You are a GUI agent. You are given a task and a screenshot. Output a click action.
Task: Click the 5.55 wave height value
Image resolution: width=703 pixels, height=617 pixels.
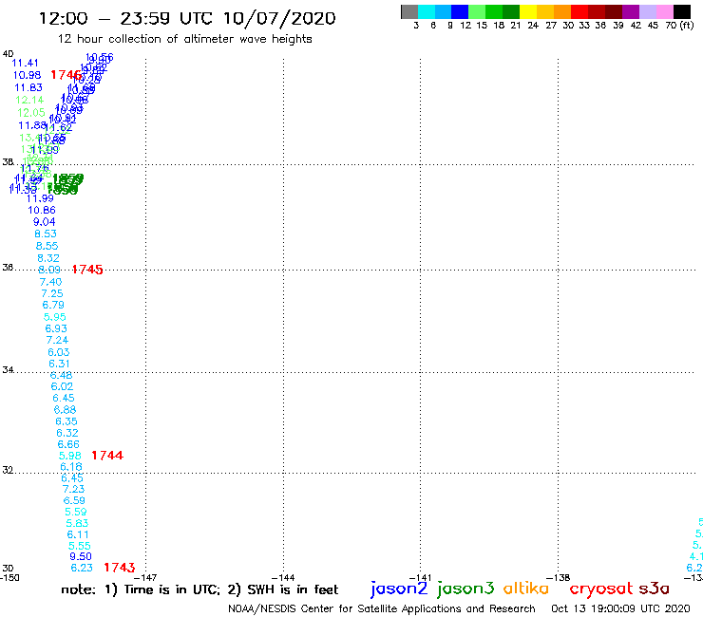[80, 546]
